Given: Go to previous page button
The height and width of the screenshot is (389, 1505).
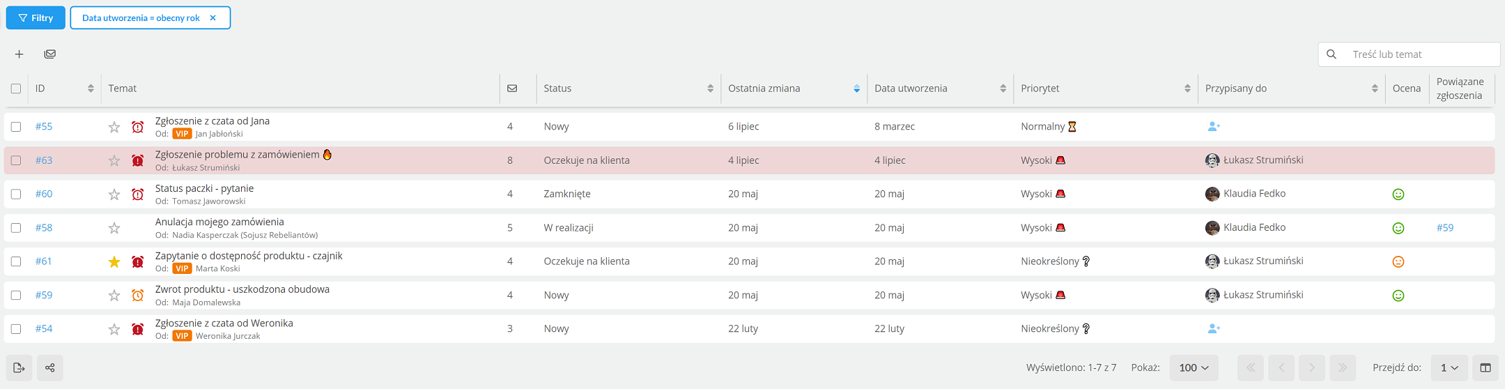Looking at the screenshot, I should (x=1281, y=367).
